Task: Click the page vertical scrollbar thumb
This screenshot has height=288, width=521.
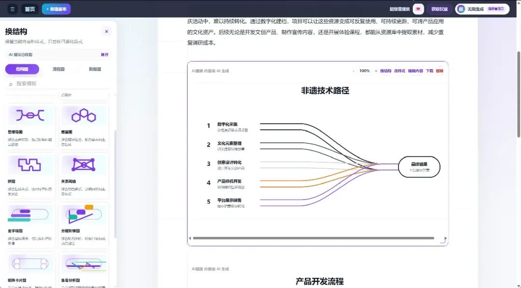Action: (x=519, y=94)
